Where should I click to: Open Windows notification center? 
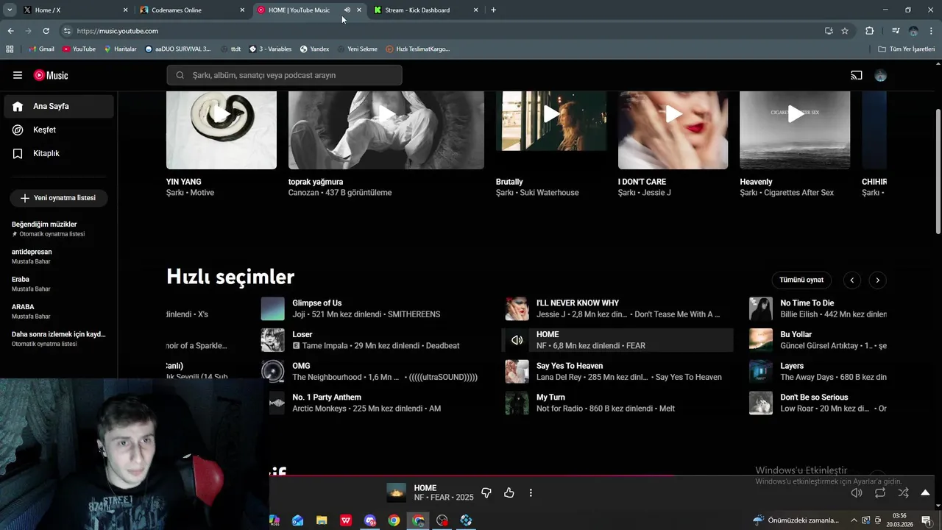pos(926,520)
